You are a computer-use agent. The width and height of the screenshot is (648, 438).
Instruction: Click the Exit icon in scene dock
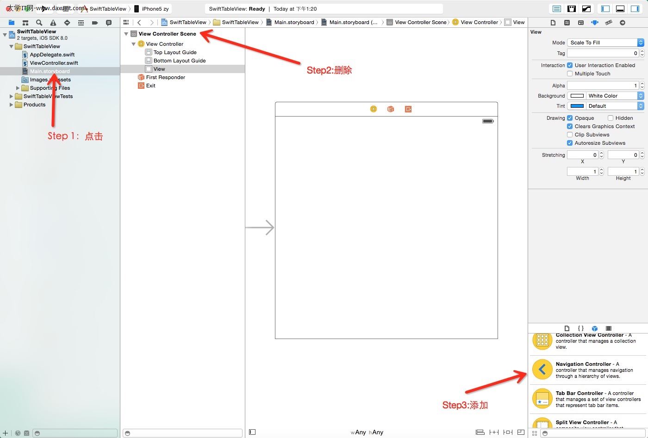click(x=408, y=109)
